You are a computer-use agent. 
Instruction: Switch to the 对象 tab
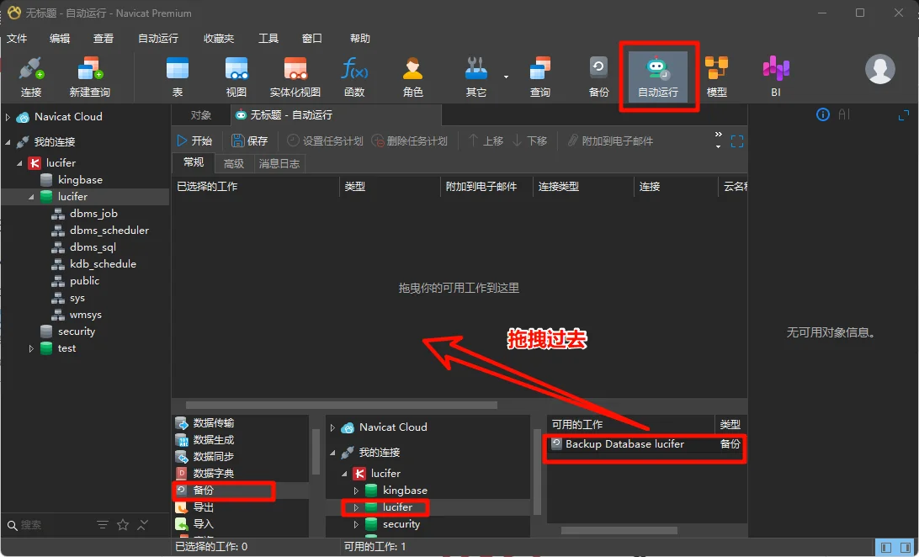201,114
